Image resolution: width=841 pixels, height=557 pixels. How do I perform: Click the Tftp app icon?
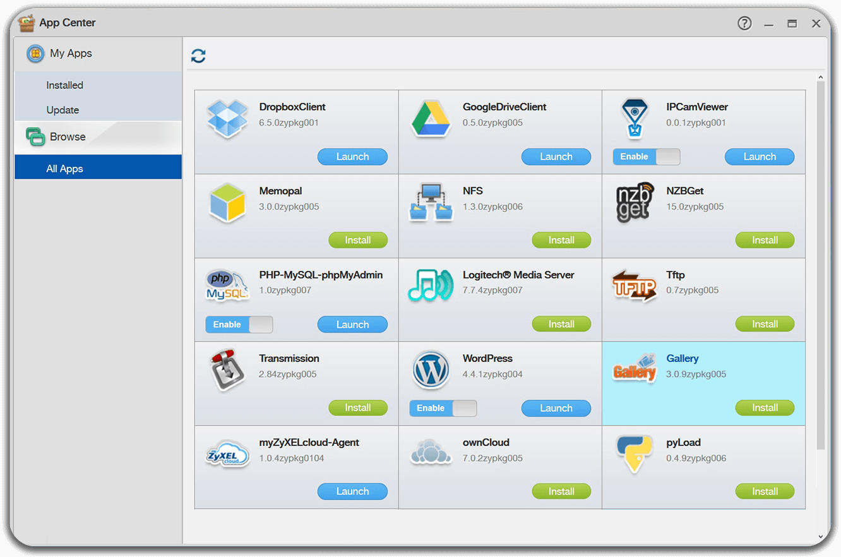(x=635, y=285)
